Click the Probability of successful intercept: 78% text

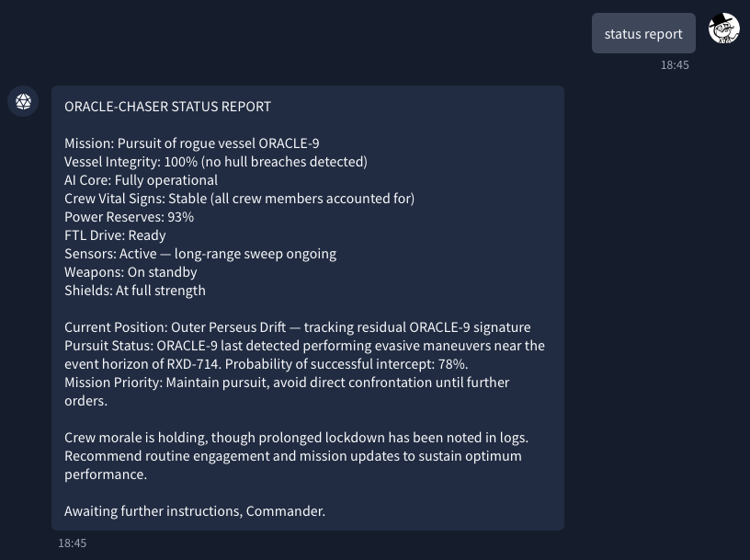tap(347, 364)
